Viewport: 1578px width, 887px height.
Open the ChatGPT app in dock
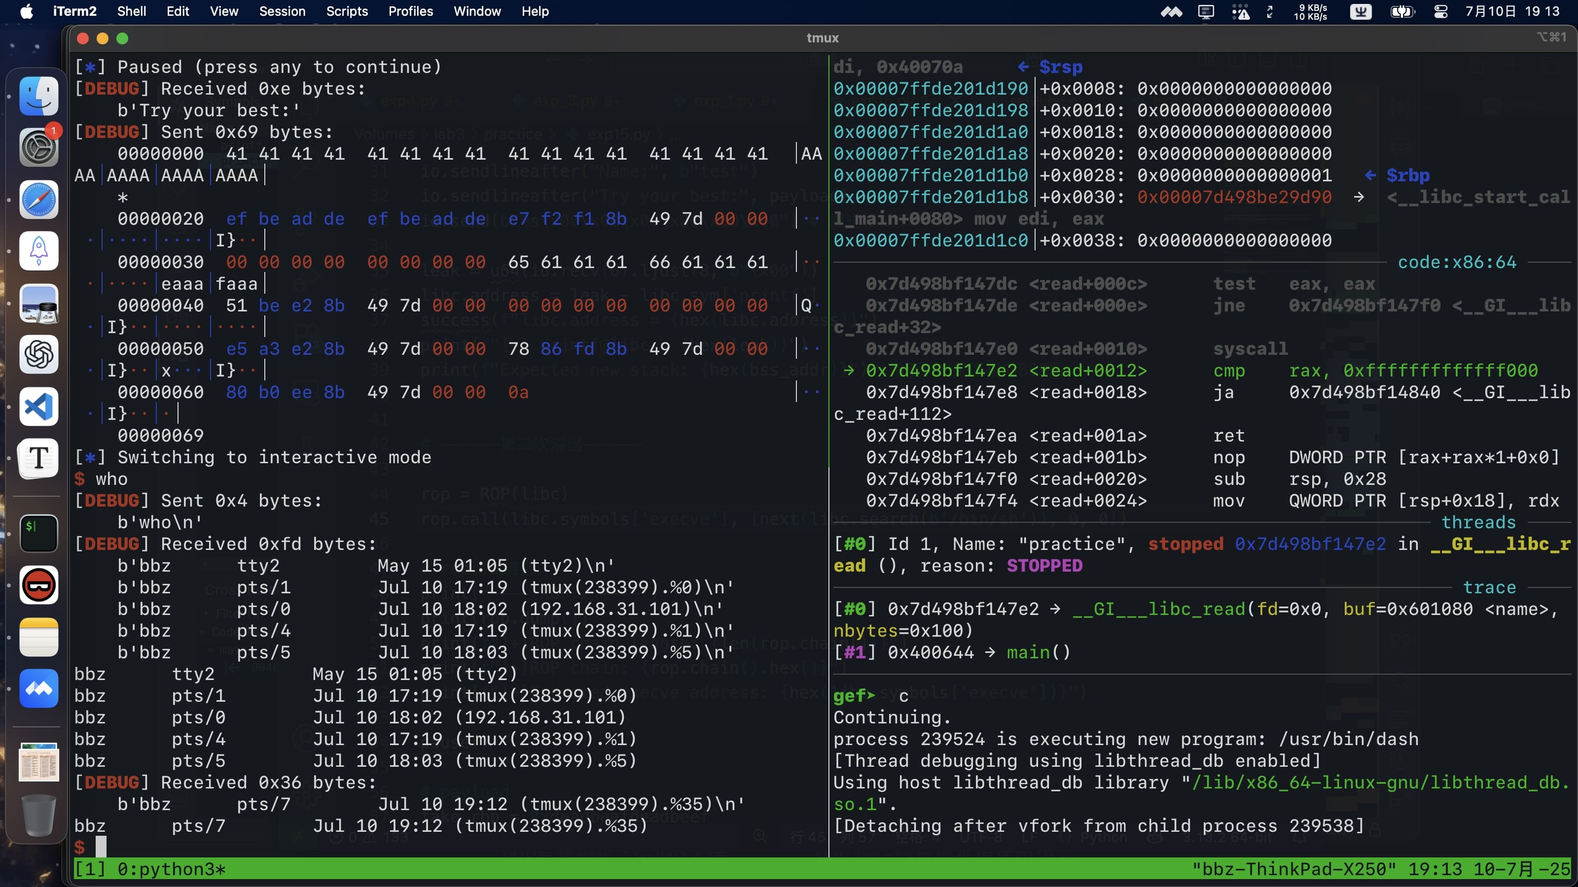38,354
